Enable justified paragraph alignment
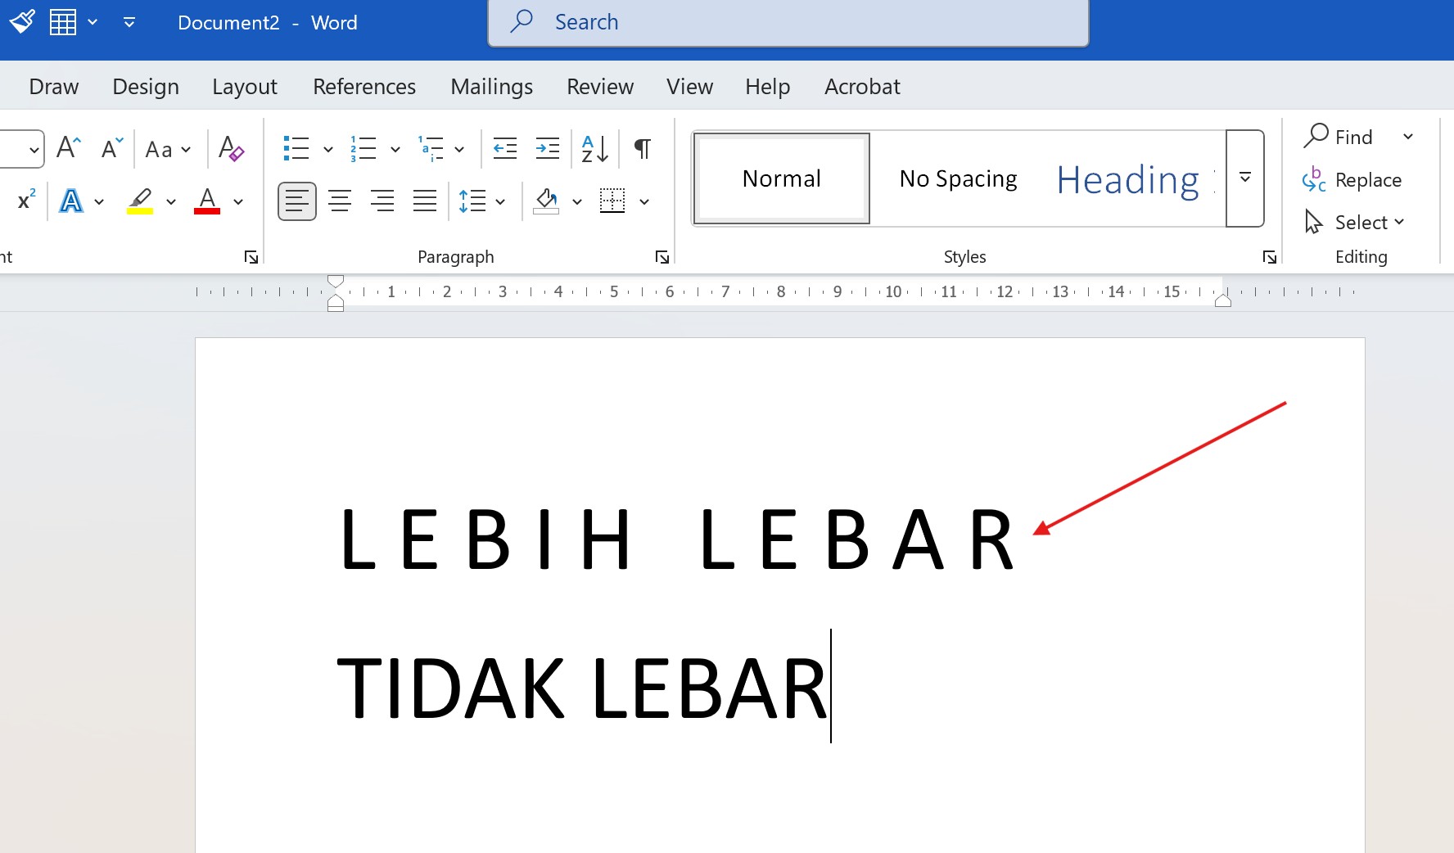1454x853 pixels. pyautogui.click(x=424, y=201)
